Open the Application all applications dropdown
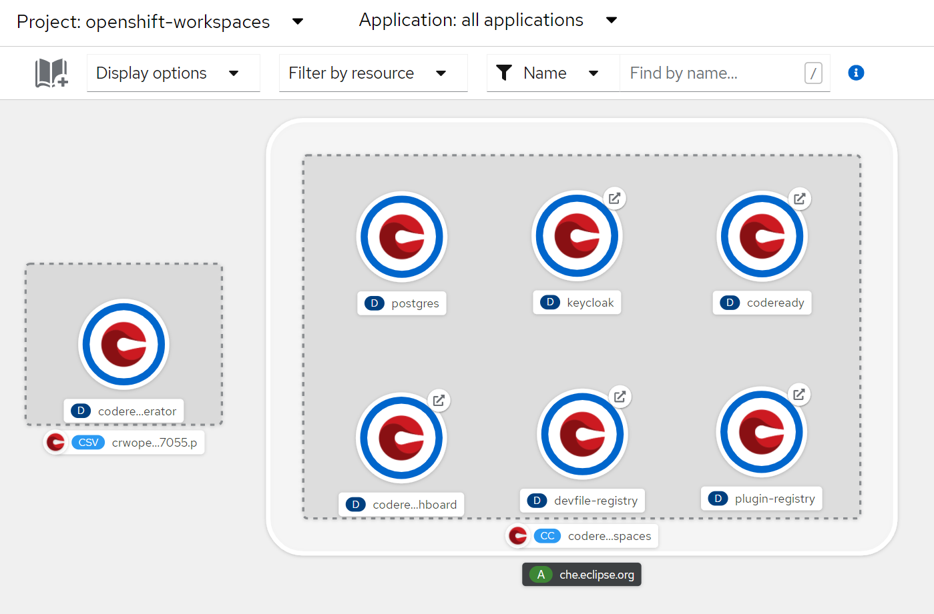Image resolution: width=934 pixels, height=614 pixels. tap(488, 20)
